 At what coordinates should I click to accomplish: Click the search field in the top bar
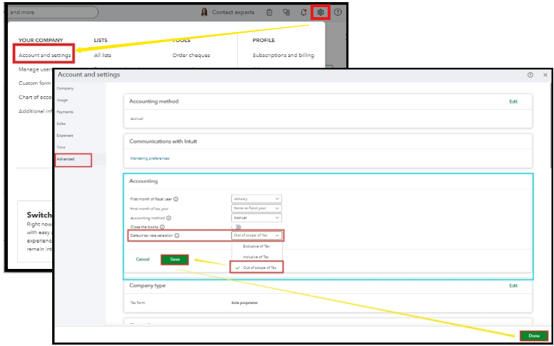click(x=51, y=12)
